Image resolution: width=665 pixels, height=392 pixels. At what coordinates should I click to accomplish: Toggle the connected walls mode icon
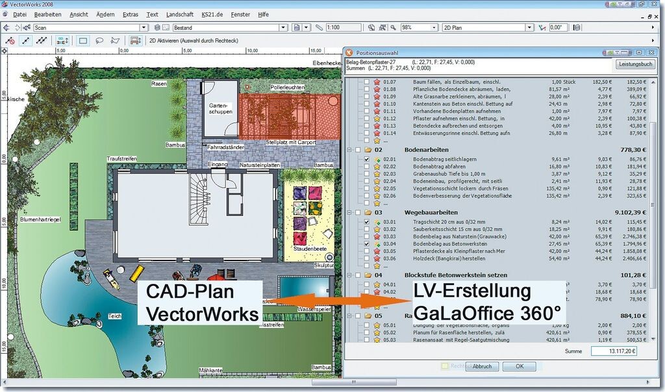click(x=62, y=41)
